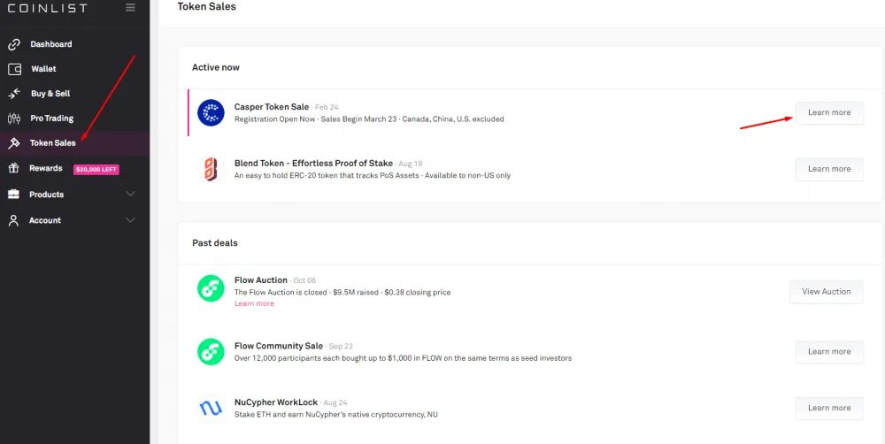Click the Buy & Sell arrows icon
Image resolution: width=885 pixels, height=444 pixels.
pos(14,94)
